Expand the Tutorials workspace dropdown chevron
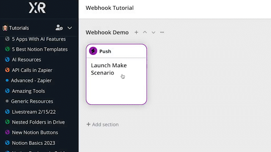The width and height of the screenshot is (271, 152). 69,28
